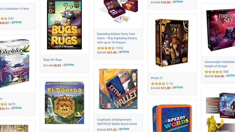Image resolution: width=235 pixels, height=132 pixels.
Task: Open the Pirate 21 title link
Action: tap(157, 78)
